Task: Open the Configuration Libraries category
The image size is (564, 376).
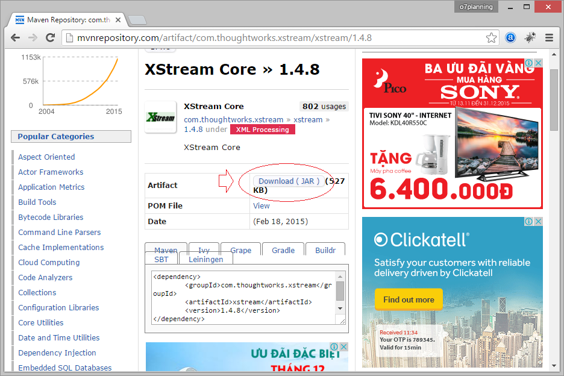Action: (58, 308)
